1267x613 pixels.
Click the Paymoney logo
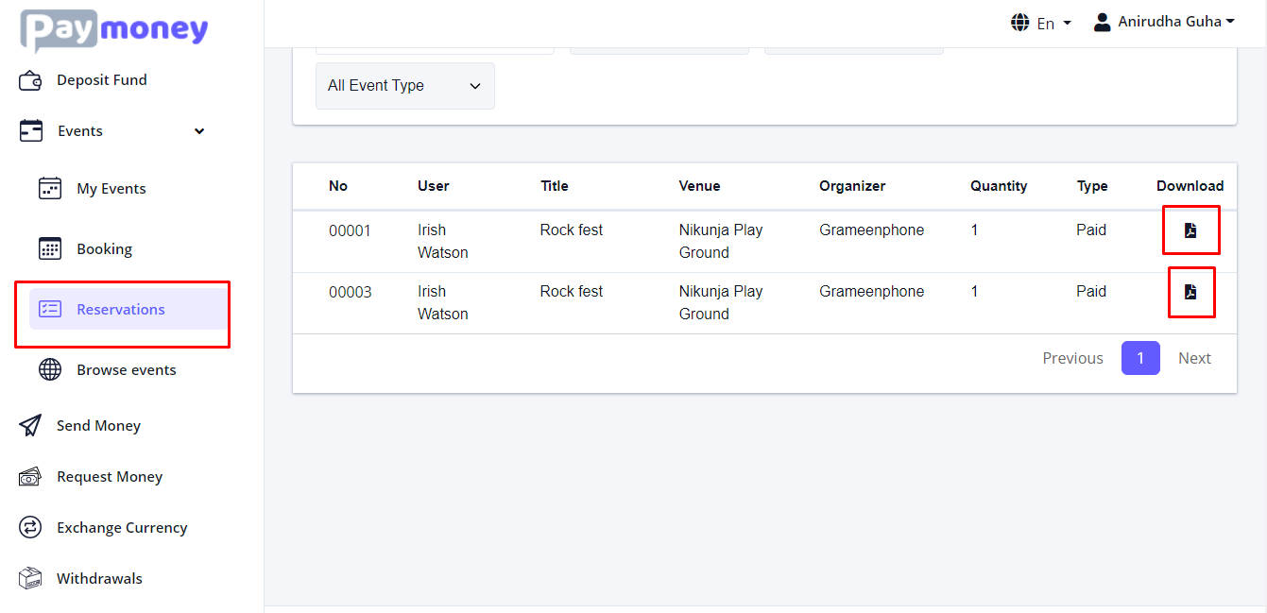[x=114, y=30]
